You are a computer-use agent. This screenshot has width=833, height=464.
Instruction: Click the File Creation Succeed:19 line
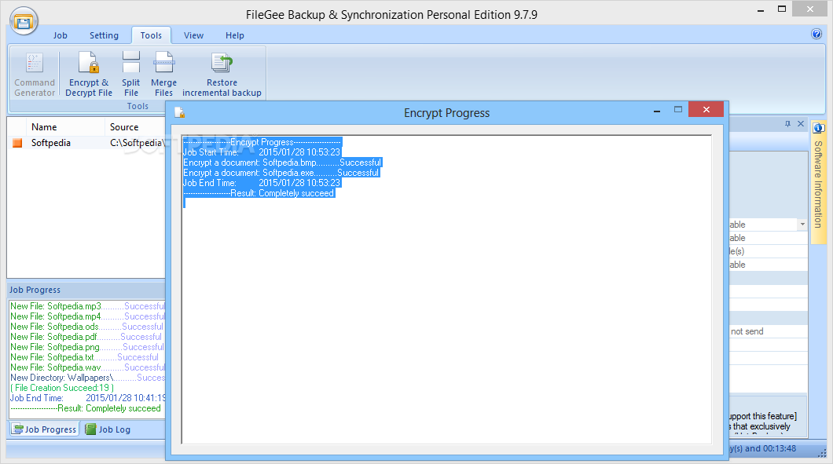tap(62, 388)
